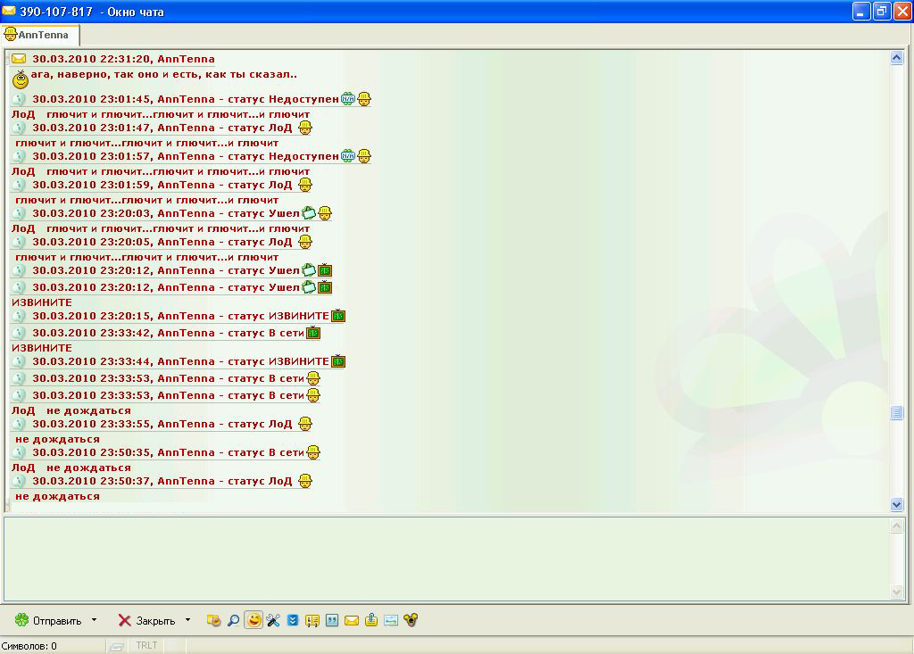Click the magnifier search icon on toolbar

234,619
